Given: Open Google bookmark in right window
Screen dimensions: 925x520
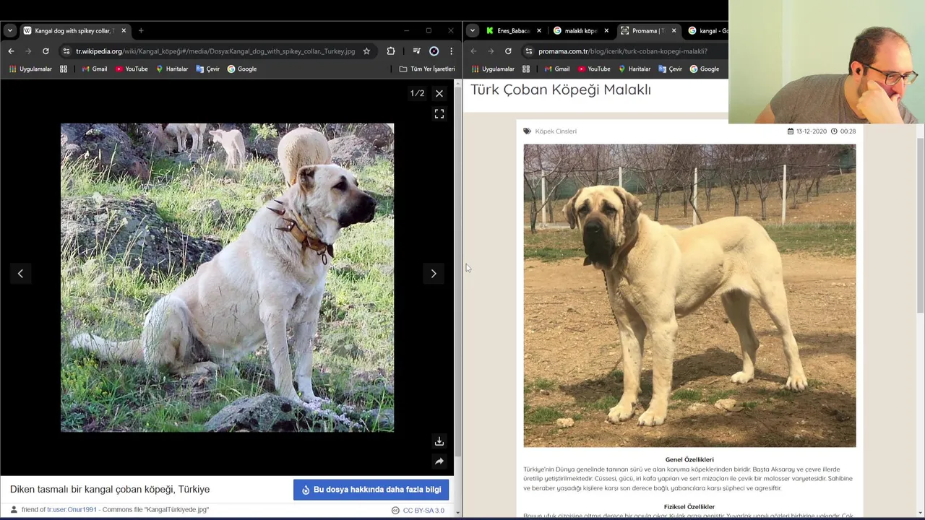Looking at the screenshot, I should 705,69.
